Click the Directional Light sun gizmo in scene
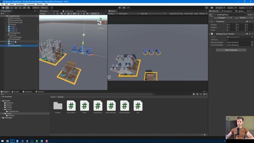Viewport: 254px width, 143px height. [x=84, y=35]
